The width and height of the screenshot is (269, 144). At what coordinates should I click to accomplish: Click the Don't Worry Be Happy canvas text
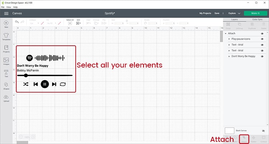[x=33, y=66]
